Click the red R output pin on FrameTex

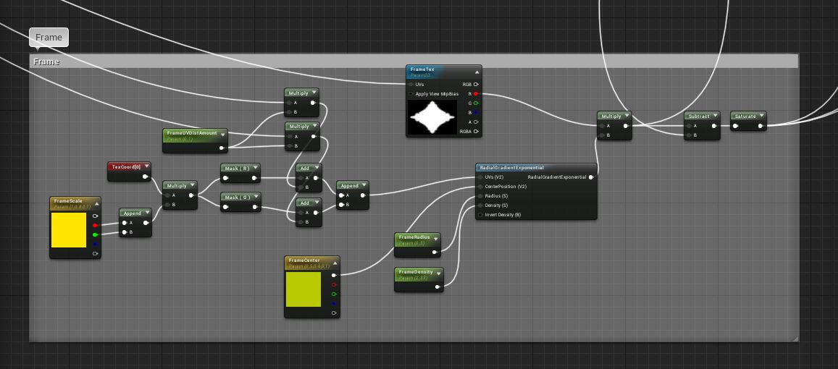(x=476, y=94)
